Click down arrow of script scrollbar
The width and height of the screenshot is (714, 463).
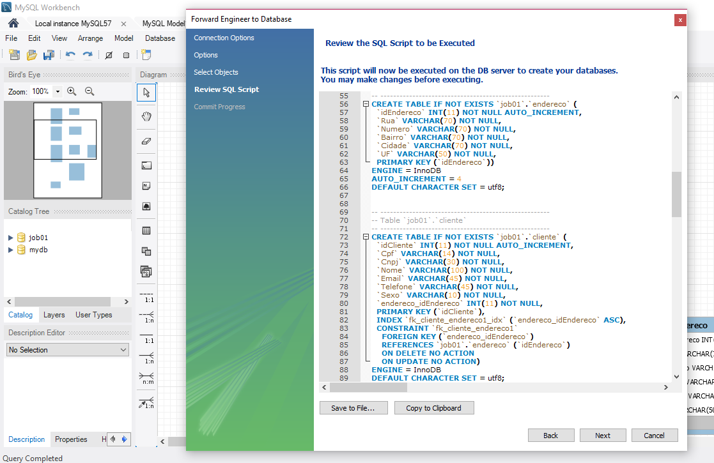pyautogui.click(x=677, y=377)
